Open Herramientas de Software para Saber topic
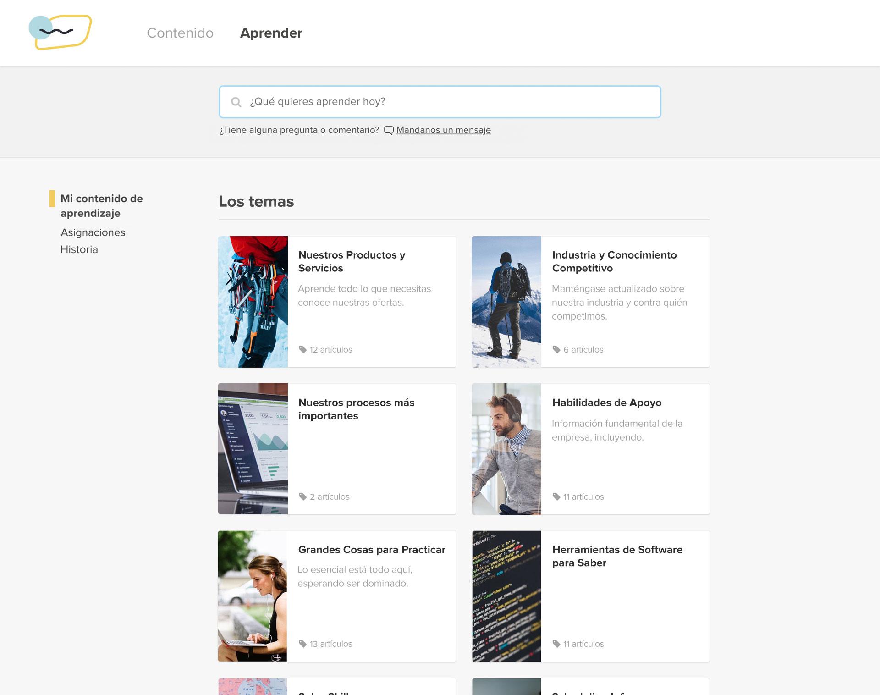This screenshot has height=695, width=880. point(617,556)
